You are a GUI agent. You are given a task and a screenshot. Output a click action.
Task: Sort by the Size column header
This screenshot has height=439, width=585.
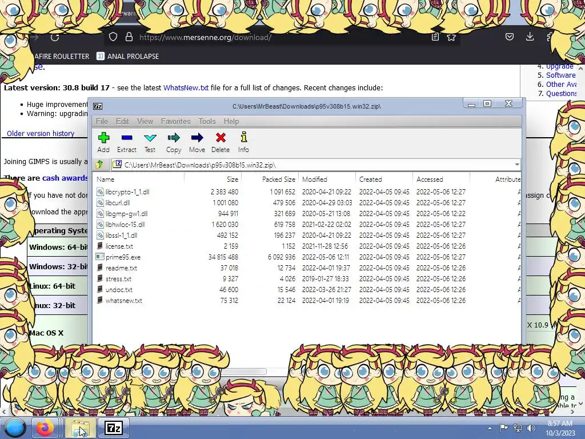pos(213,179)
